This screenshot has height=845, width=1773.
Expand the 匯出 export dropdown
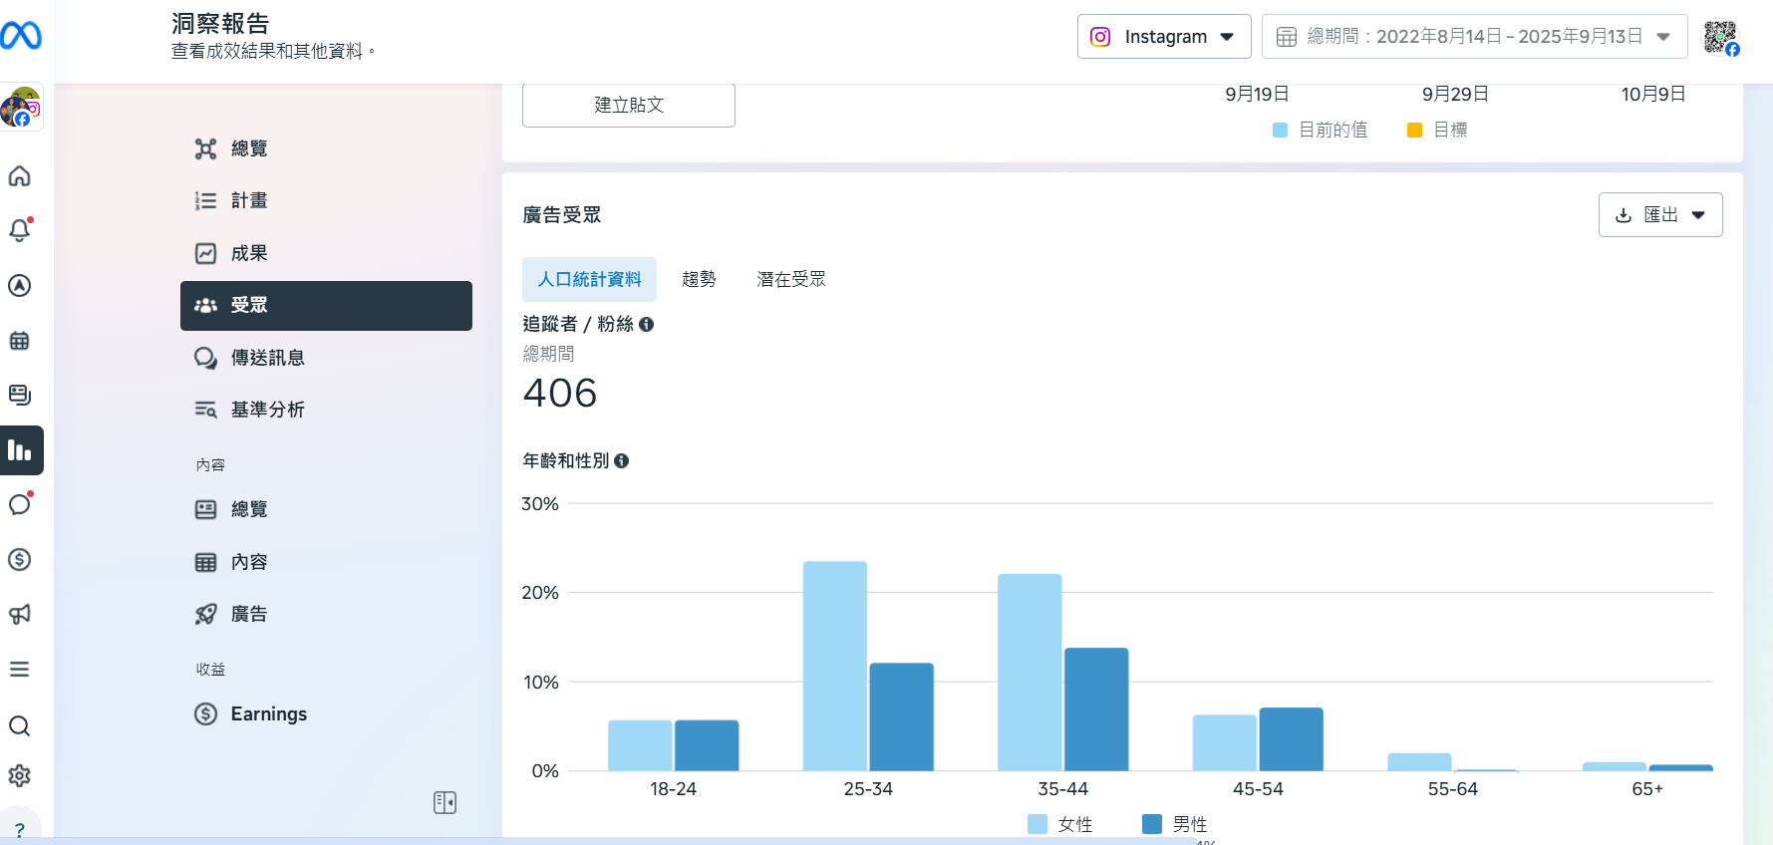click(x=1659, y=215)
